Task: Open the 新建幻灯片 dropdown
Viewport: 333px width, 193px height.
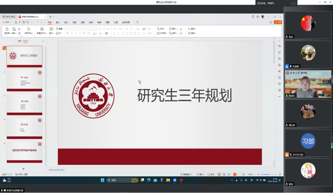Action: [42, 33]
